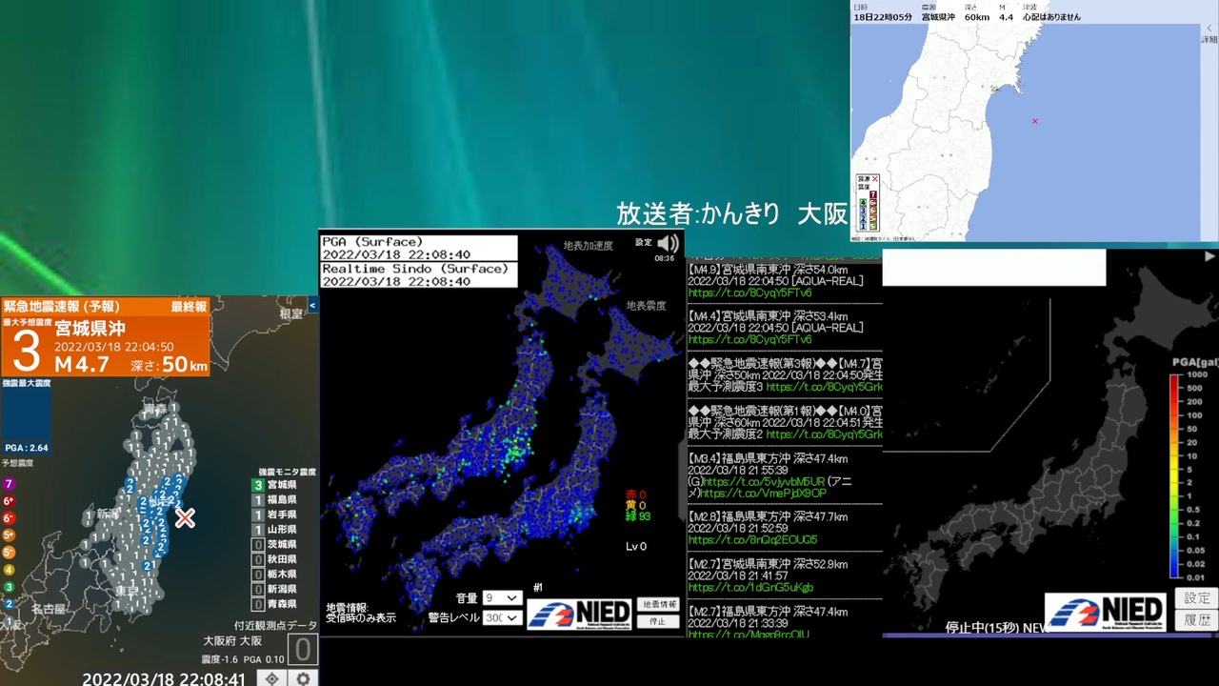Click the speaker volume icon
The height and width of the screenshot is (686, 1219).
(x=668, y=243)
